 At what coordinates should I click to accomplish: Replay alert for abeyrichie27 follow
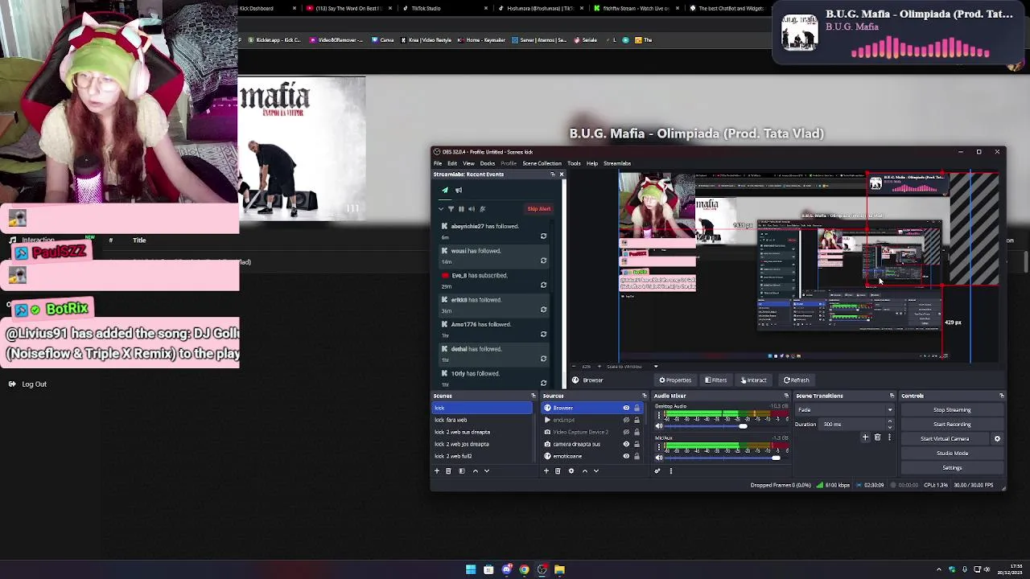(x=543, y=236)
